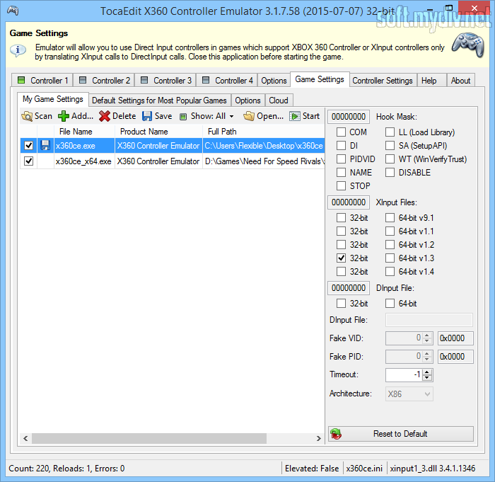Viewport: 495px width, 482px height.
Task: Open the Show: All dropdown arrow
Action: coord(232,117)
